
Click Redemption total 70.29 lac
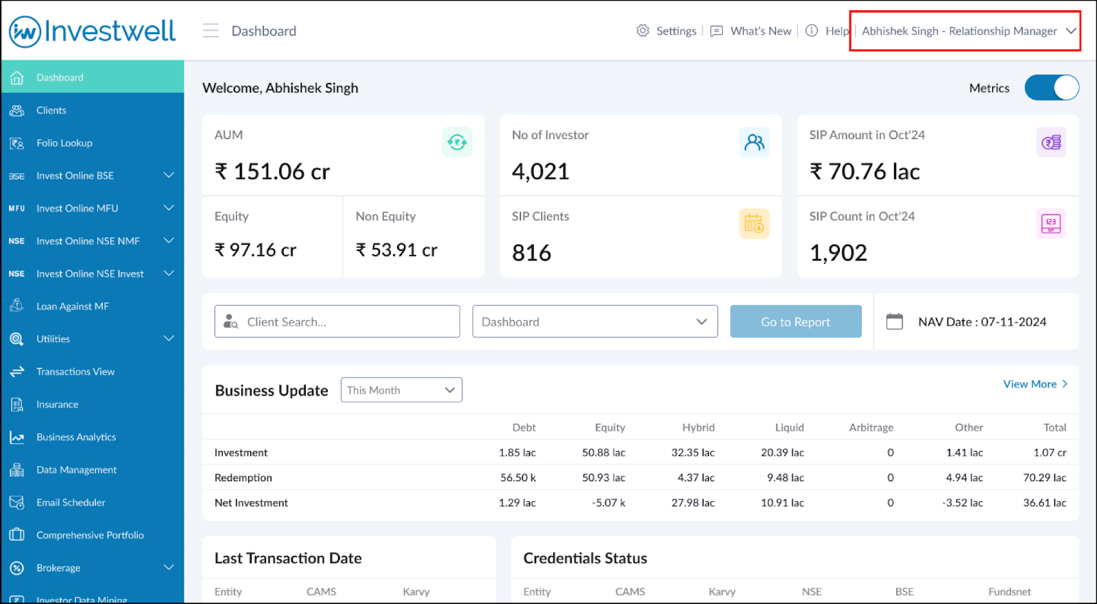(x=1045, y=478)
